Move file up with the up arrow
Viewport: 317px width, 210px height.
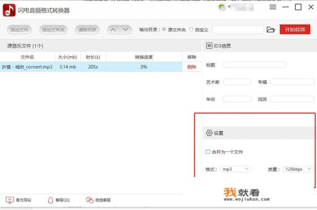click(113, 30)
